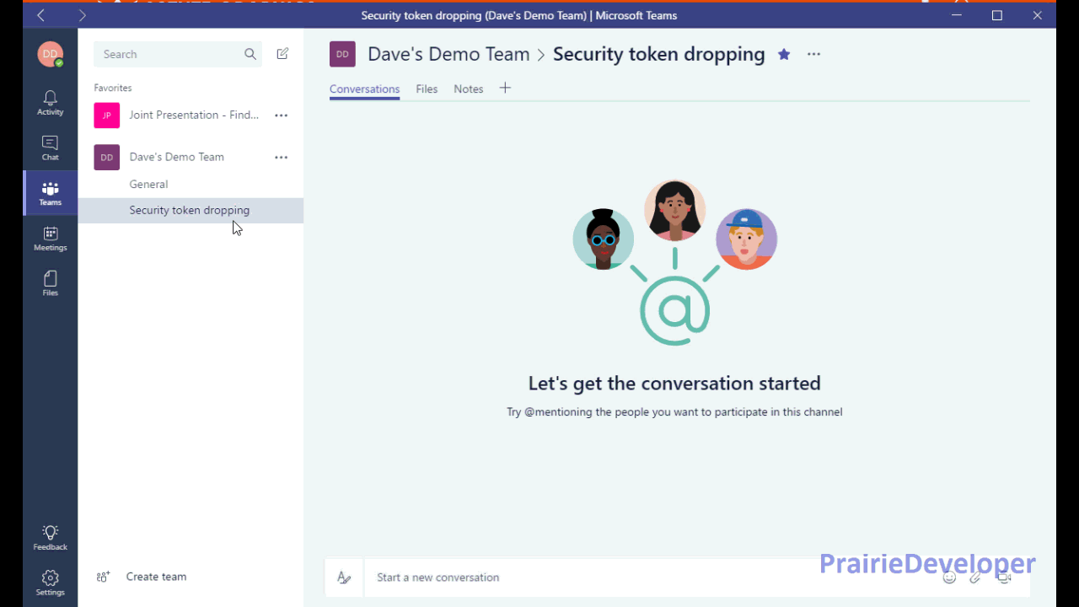Click the Favorites section label

[113, 88]
